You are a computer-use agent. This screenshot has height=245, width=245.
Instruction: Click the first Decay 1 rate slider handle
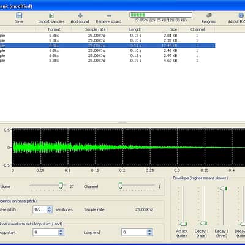203,223
